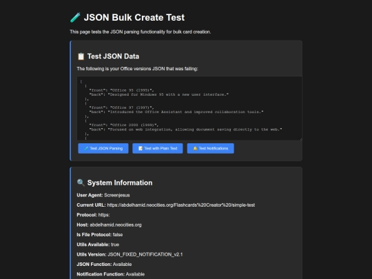
Task: Click the test tube icon in Test JSON Parsing
Action: 86,148
